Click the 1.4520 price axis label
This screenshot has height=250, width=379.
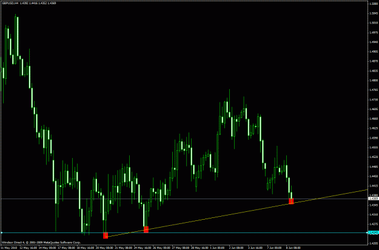pyautogui.click(x=374, y=157)
